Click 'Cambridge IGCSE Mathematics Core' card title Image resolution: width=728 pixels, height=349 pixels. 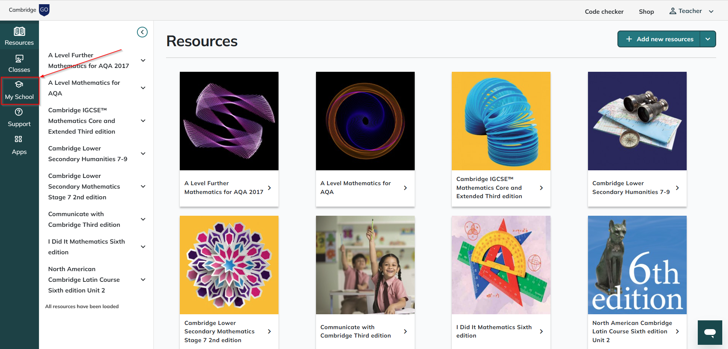(x=489, y=187)
